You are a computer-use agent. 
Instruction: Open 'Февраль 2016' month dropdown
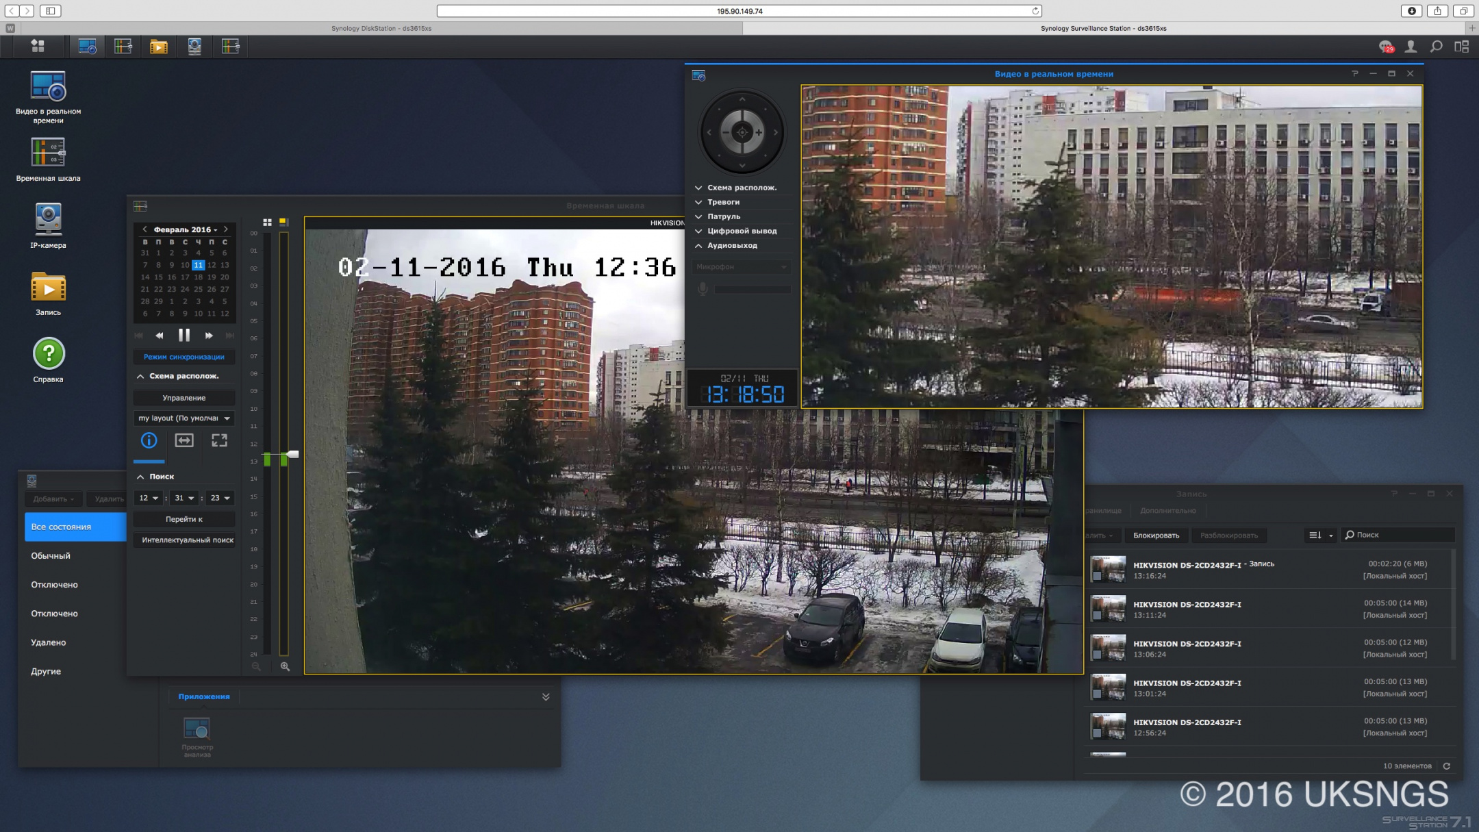(185, 229)
